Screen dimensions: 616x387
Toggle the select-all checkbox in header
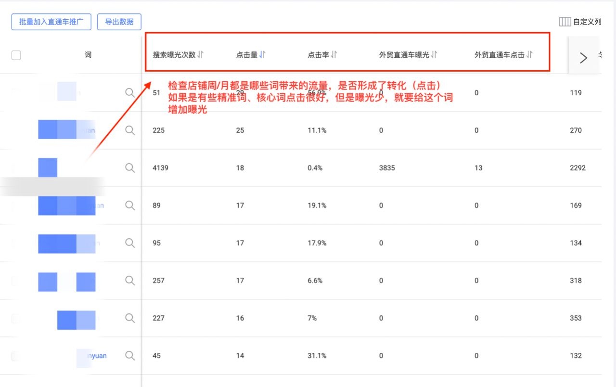(16, 55)
